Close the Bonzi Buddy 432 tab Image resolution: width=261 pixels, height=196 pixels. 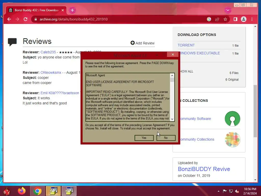tap(63, 10)
